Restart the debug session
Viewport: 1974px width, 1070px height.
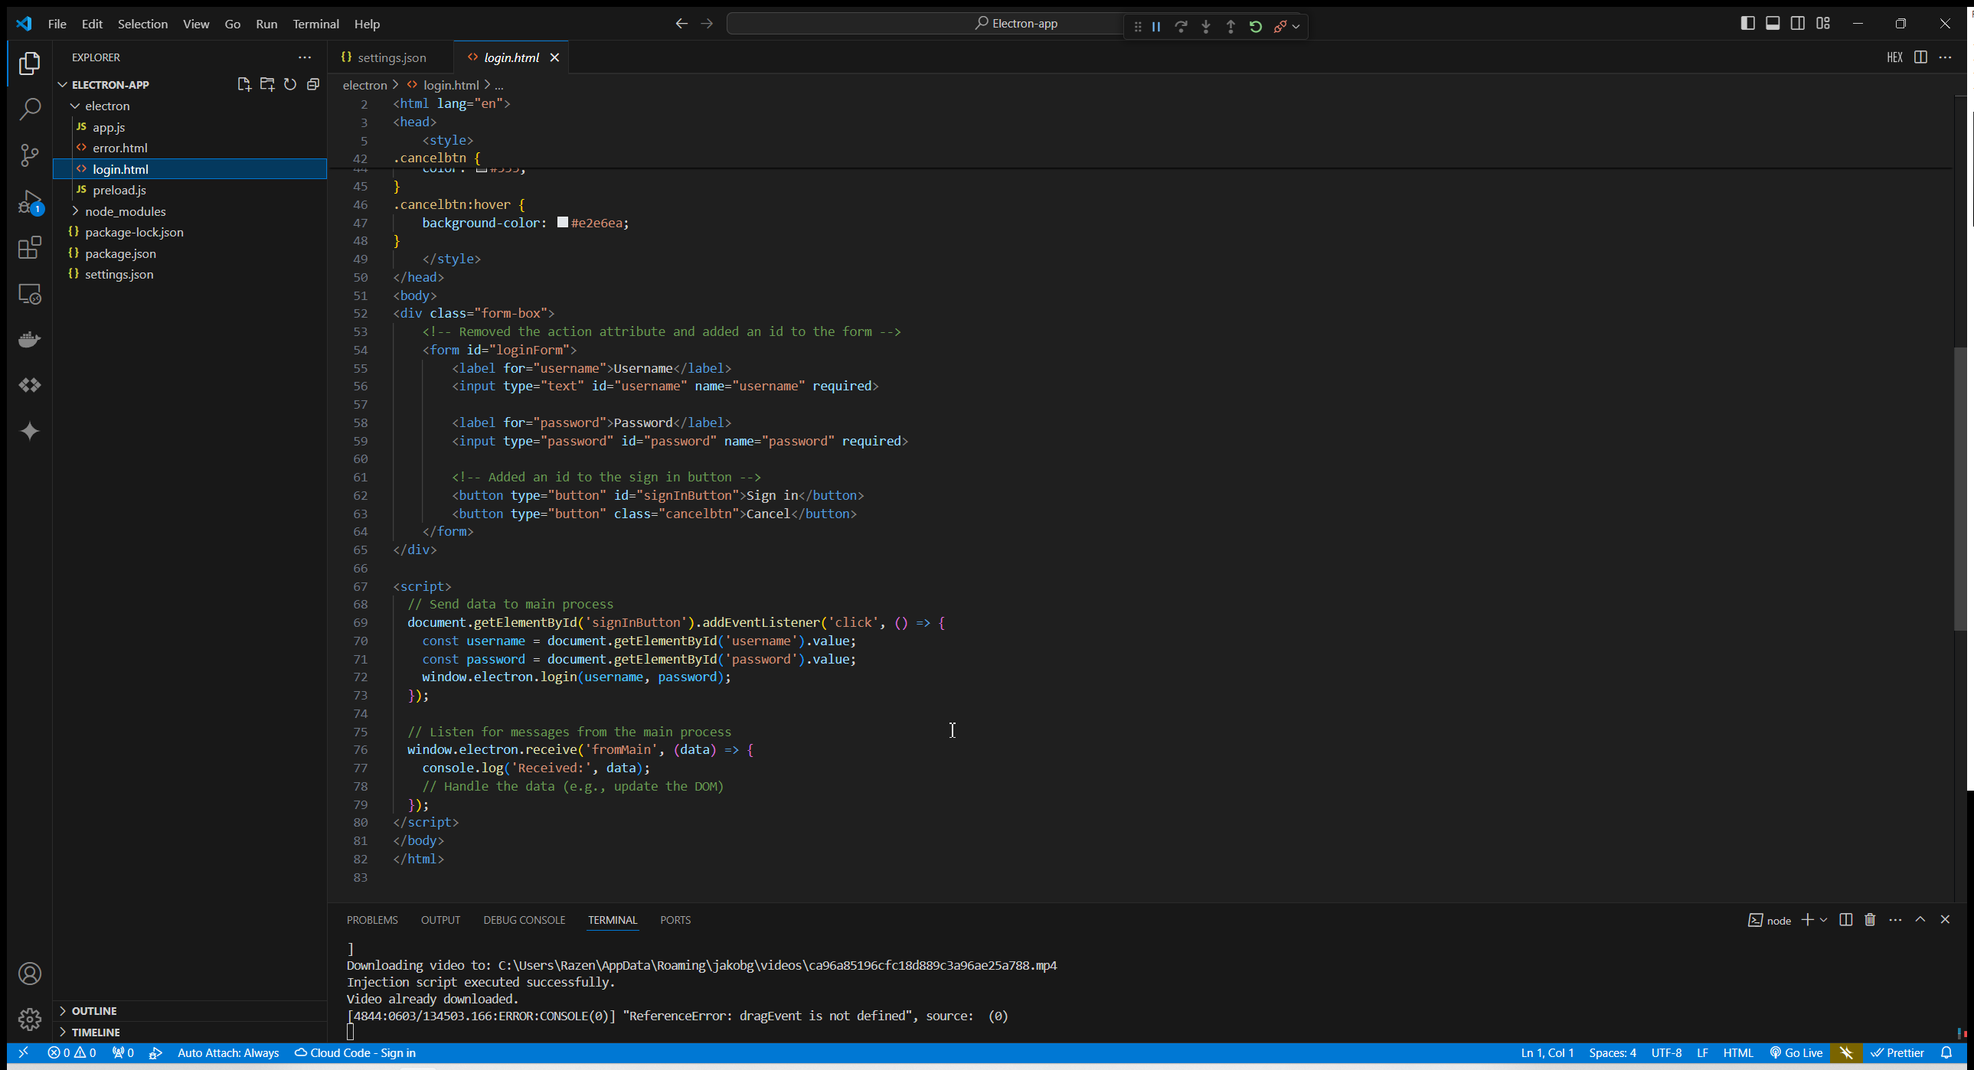[1255, 27]
